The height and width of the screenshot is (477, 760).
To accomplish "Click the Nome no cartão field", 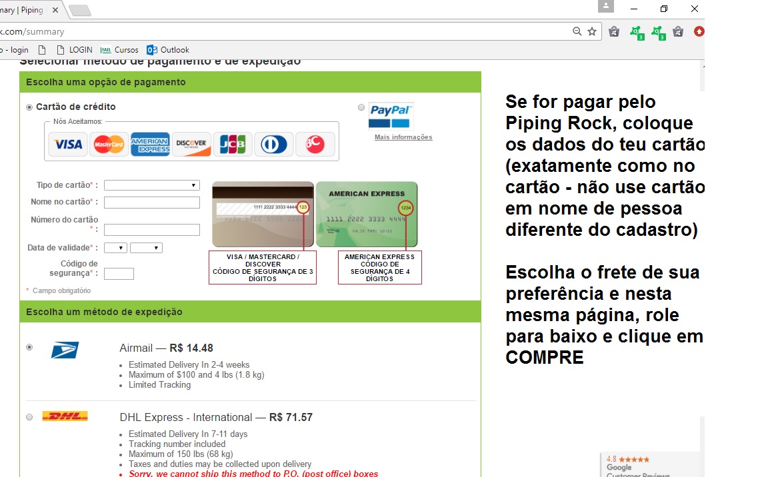I will 152,203.
